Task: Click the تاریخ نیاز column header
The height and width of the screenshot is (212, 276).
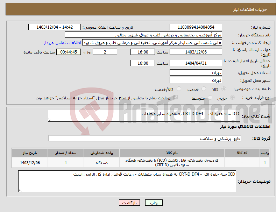Action: point(30,153)
